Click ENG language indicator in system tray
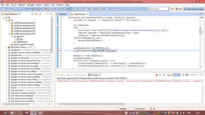The width and height of the screenshot is (205, 115). 189,113
